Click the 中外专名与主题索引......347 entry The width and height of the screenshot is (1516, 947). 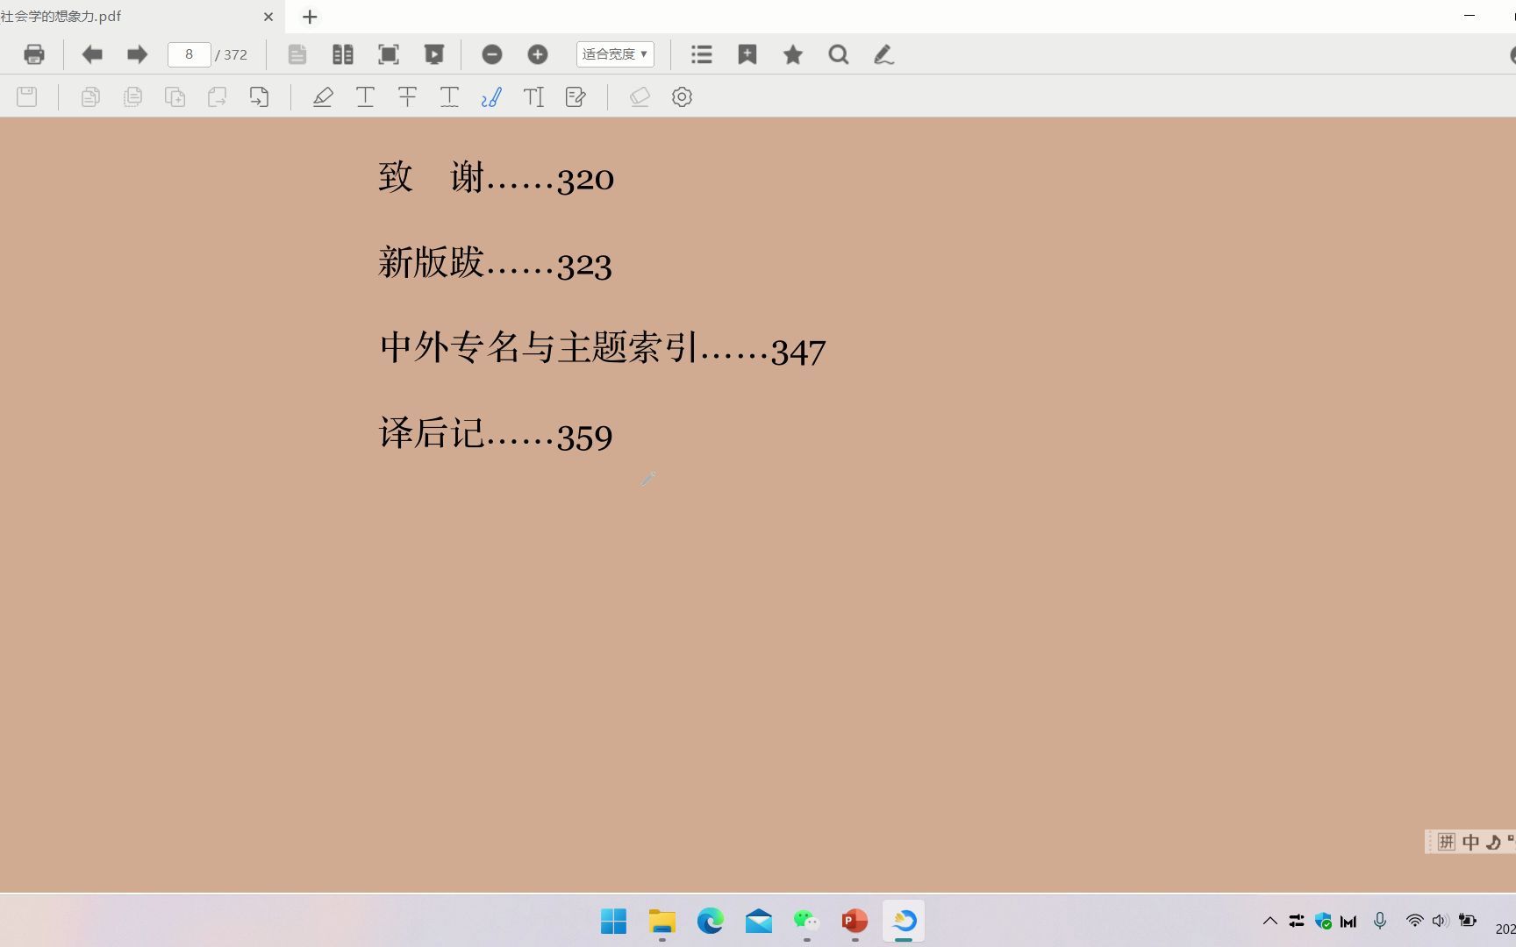tap(602, 348)
